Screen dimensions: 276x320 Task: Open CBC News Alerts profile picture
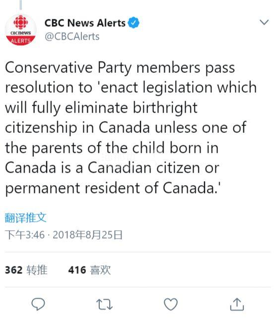click(x=21, y=30)
